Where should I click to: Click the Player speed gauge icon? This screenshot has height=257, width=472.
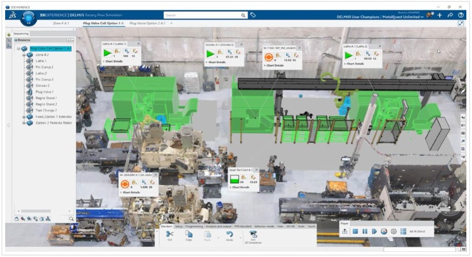tap(384, 232)
